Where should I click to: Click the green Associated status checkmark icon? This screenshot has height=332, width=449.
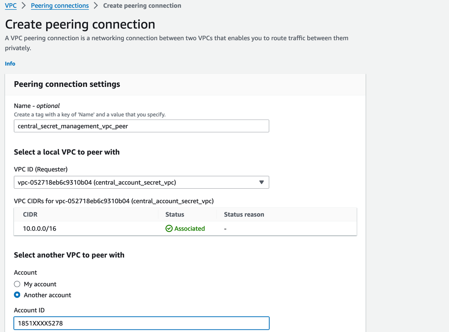tap(169, 228)
